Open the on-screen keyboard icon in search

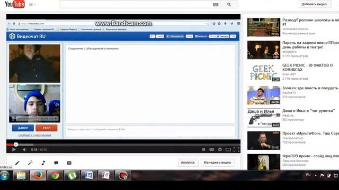point(216,5)
